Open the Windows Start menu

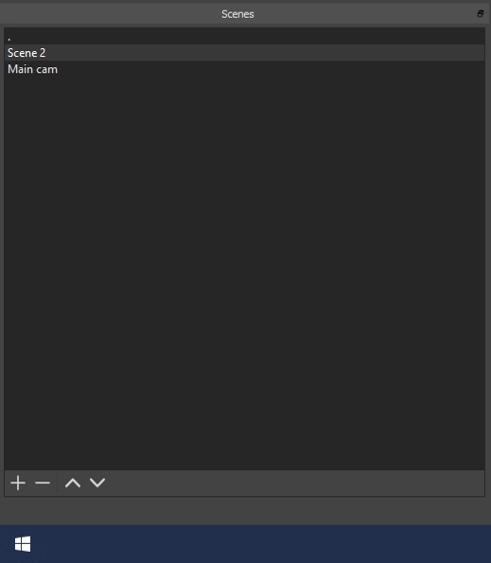pos(23,544)
